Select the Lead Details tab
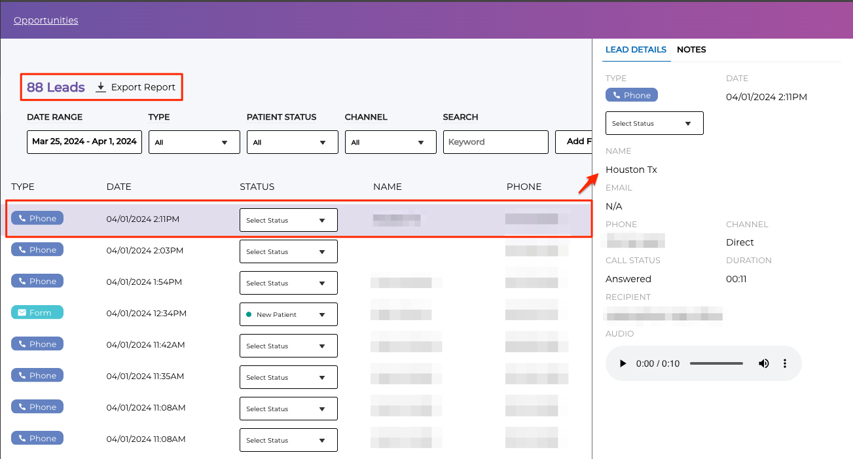Screen dimensions: 853x459 click(636, 50)
